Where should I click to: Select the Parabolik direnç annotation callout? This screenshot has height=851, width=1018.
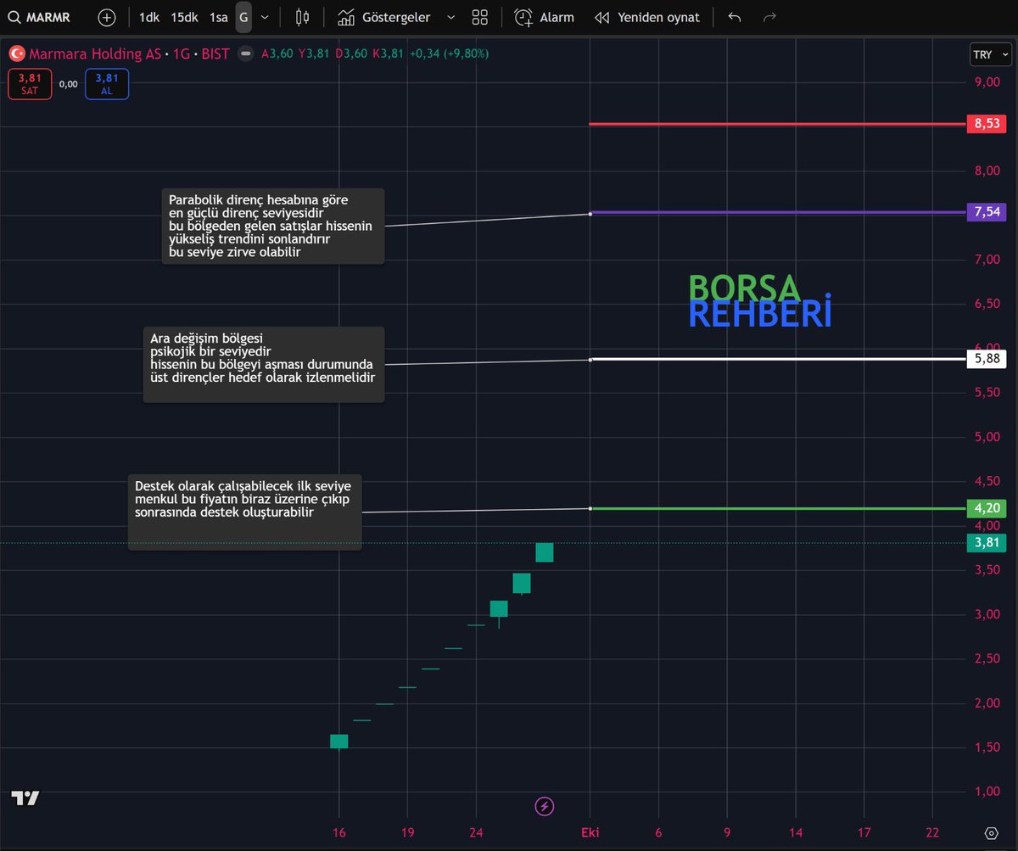point(272,226)
